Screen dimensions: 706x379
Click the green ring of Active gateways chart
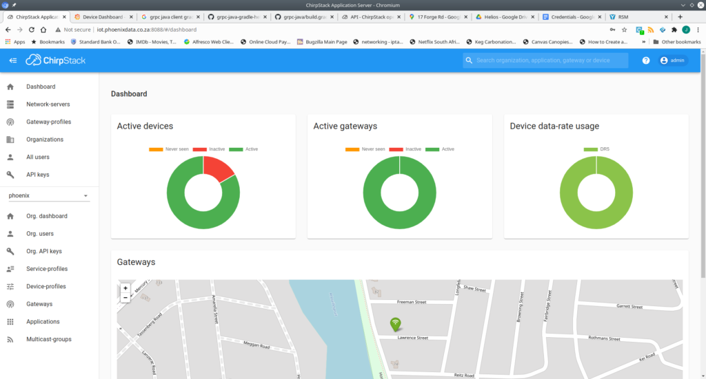(x=372, y=193)
